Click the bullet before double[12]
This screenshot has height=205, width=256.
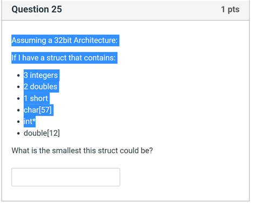tap(18, 133)
